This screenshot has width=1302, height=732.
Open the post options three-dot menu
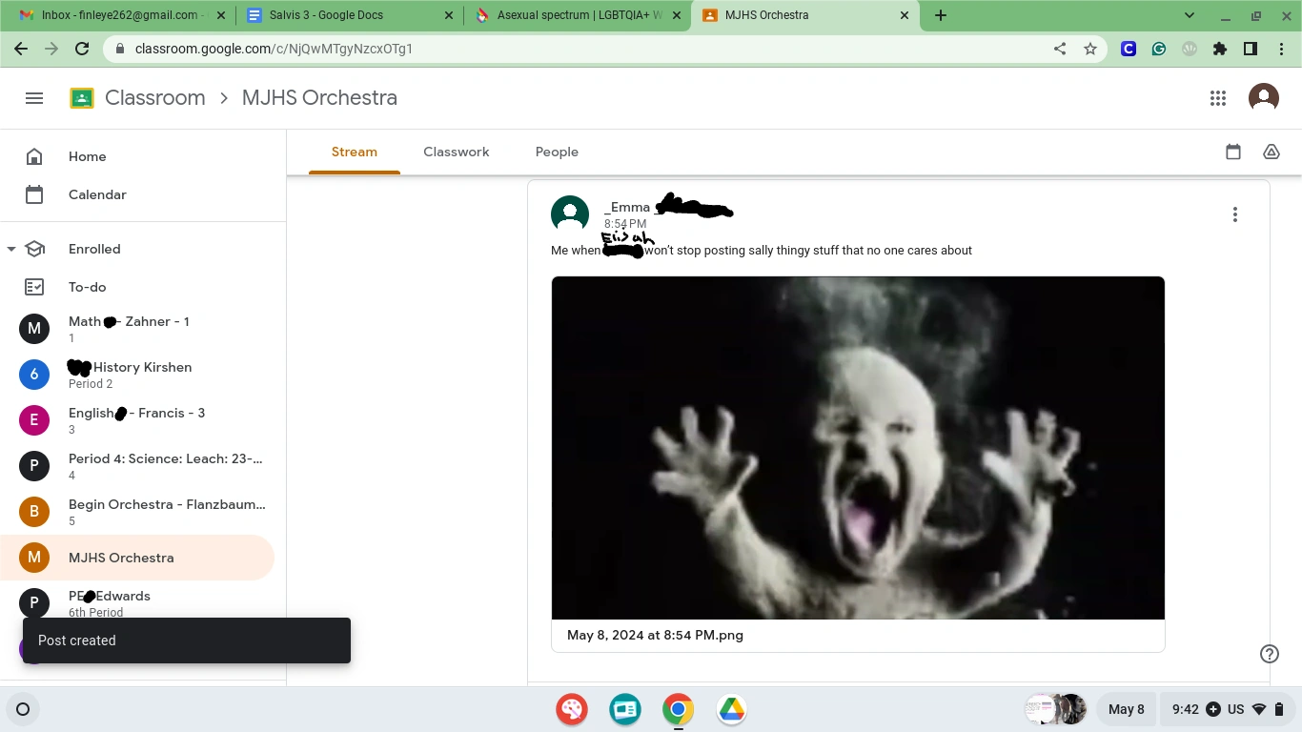(1234, 214)
